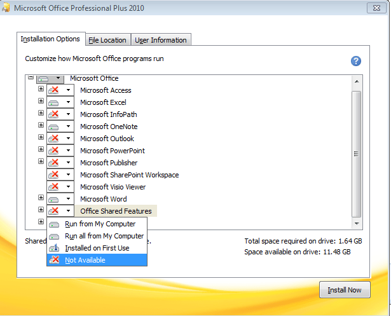
Task: Open the root Microsoft Office install dropdown
Action: click(58, 78)
